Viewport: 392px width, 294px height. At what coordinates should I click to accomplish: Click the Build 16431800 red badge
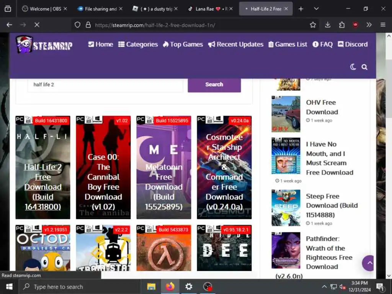[x=51, y=121]
